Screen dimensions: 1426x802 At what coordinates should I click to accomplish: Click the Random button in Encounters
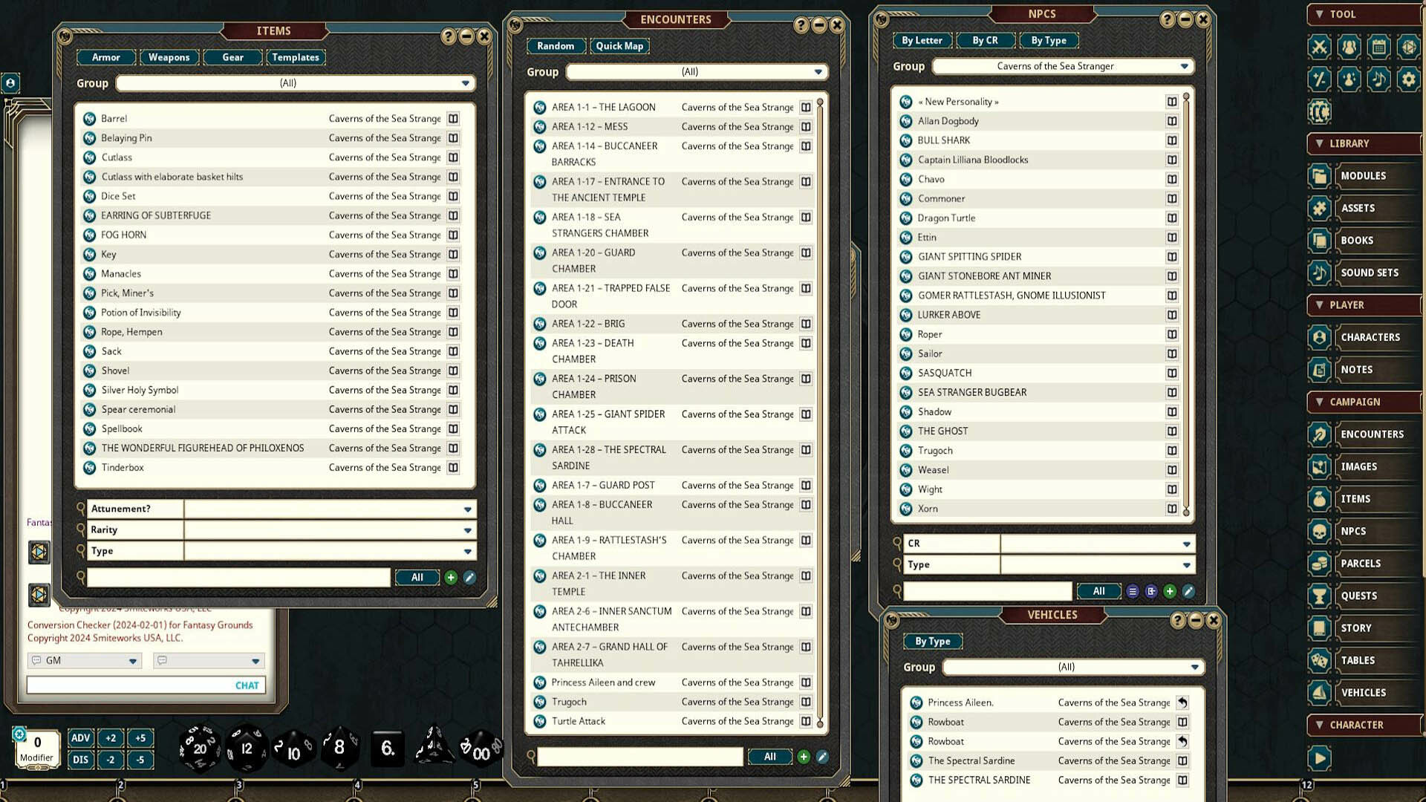(556, 45)
